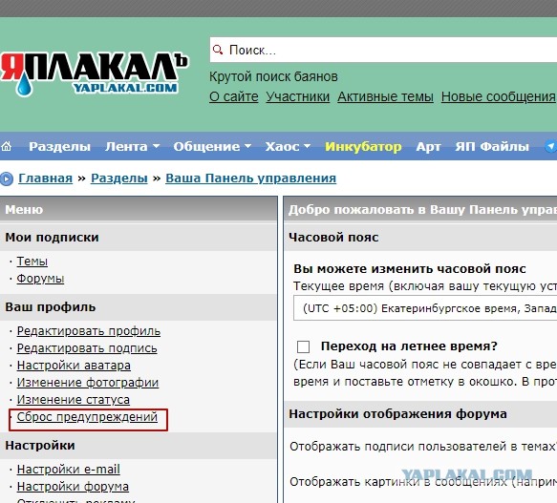The width and height of the screenshot is (557, 503).
Task: Open Изменение фотографии
Action: coord(88,383)
